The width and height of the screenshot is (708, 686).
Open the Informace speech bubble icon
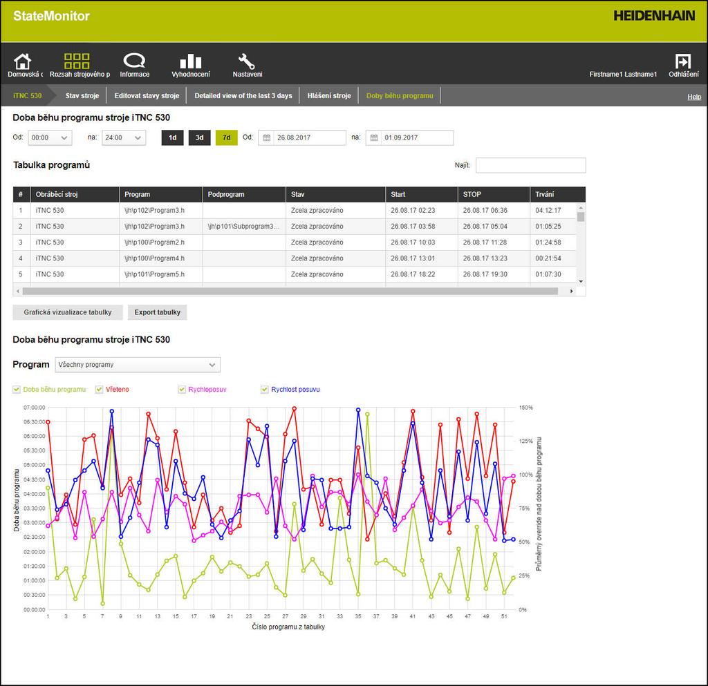coord(134,60)
